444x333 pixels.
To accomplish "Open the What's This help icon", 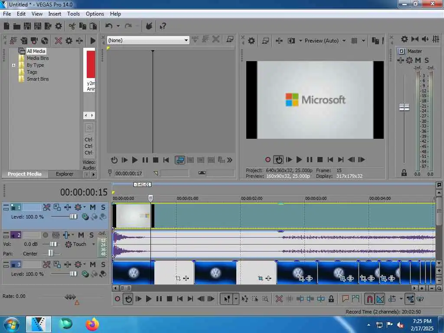I will pyautogui.click(x=163, y=26).
